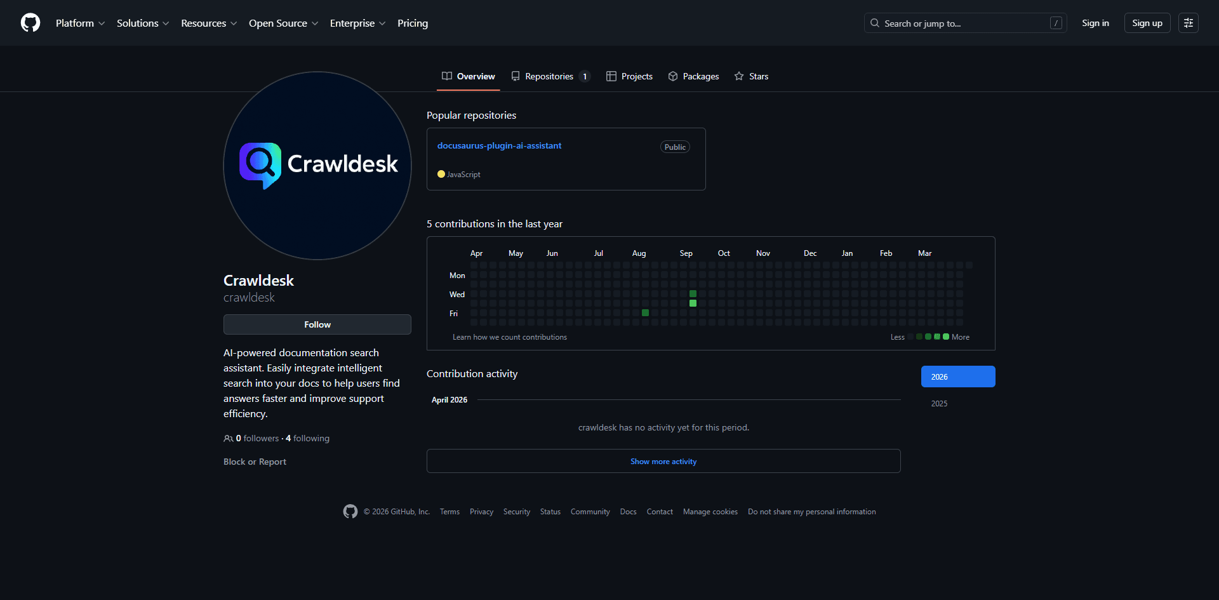Open the command palette sliders icon top right
The height and width of the screenshot is (600, 1219).
pyautogui.click(x=1189, y=23)
